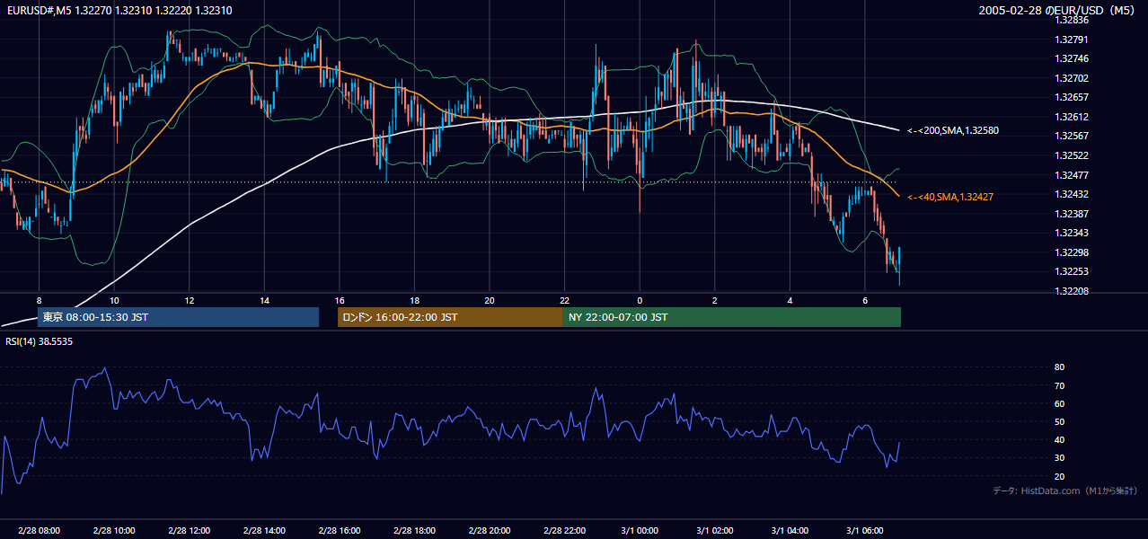Click hour label 4 on the price chart time axis
This screenshot has height=539, width=1148.
click(790, 300)
